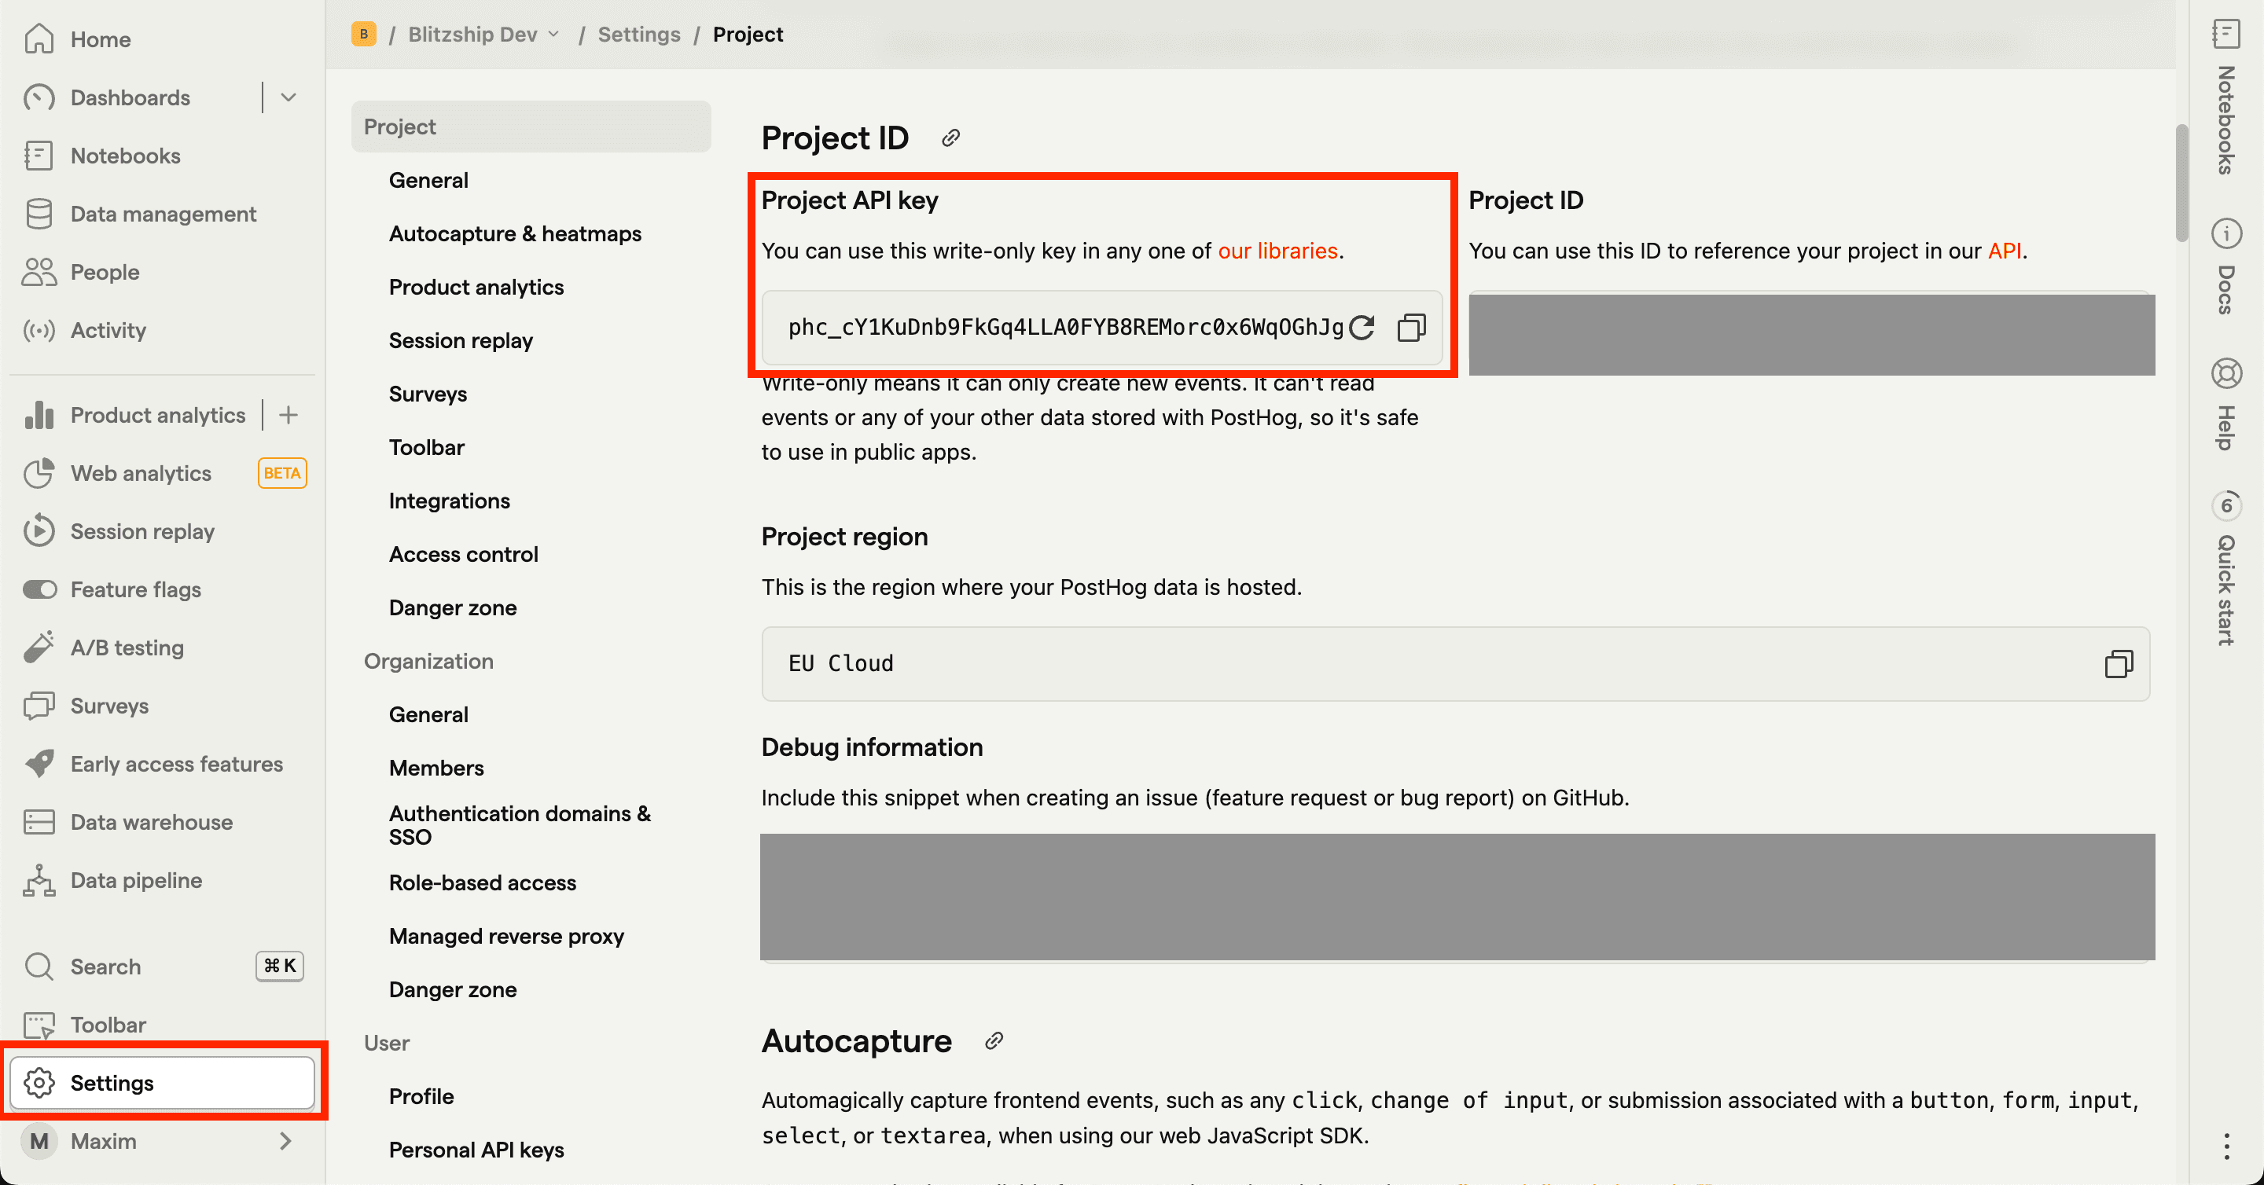Open Product analytics in sidebar
The height and width of the screenshot is (1185, 2264).
(157, 415)
